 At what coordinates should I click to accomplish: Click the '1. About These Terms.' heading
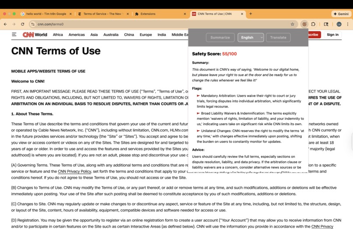click(x=32, y=114)
